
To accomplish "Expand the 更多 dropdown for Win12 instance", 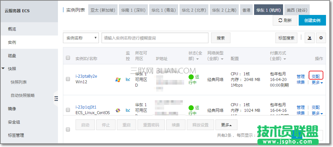I will 317,83.
